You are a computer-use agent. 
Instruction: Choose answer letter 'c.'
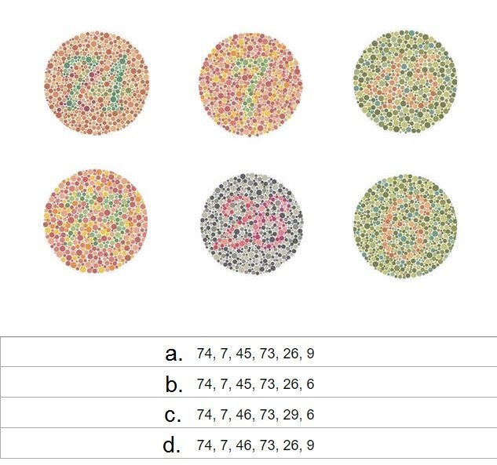(x=173, y=415)
